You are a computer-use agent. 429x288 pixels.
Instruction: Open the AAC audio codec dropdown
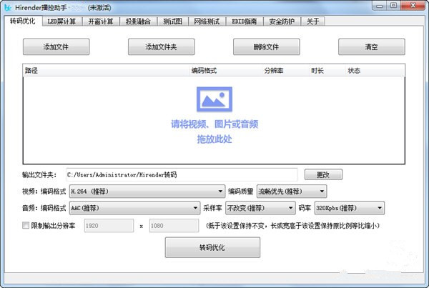click(x=134, y=208)
